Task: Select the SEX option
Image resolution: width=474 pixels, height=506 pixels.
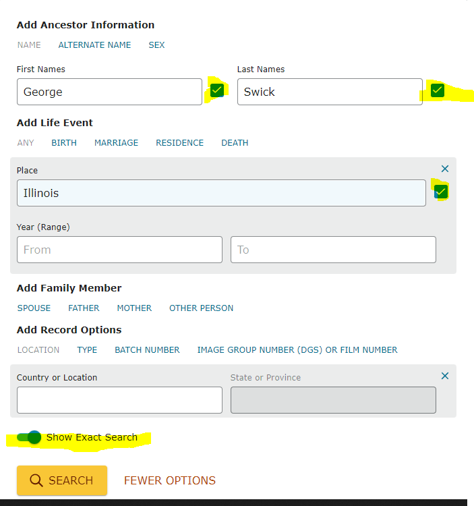Action: pos(156,45)
